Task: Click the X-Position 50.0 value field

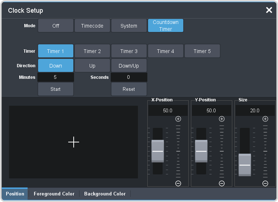Action: click(168, 110)
